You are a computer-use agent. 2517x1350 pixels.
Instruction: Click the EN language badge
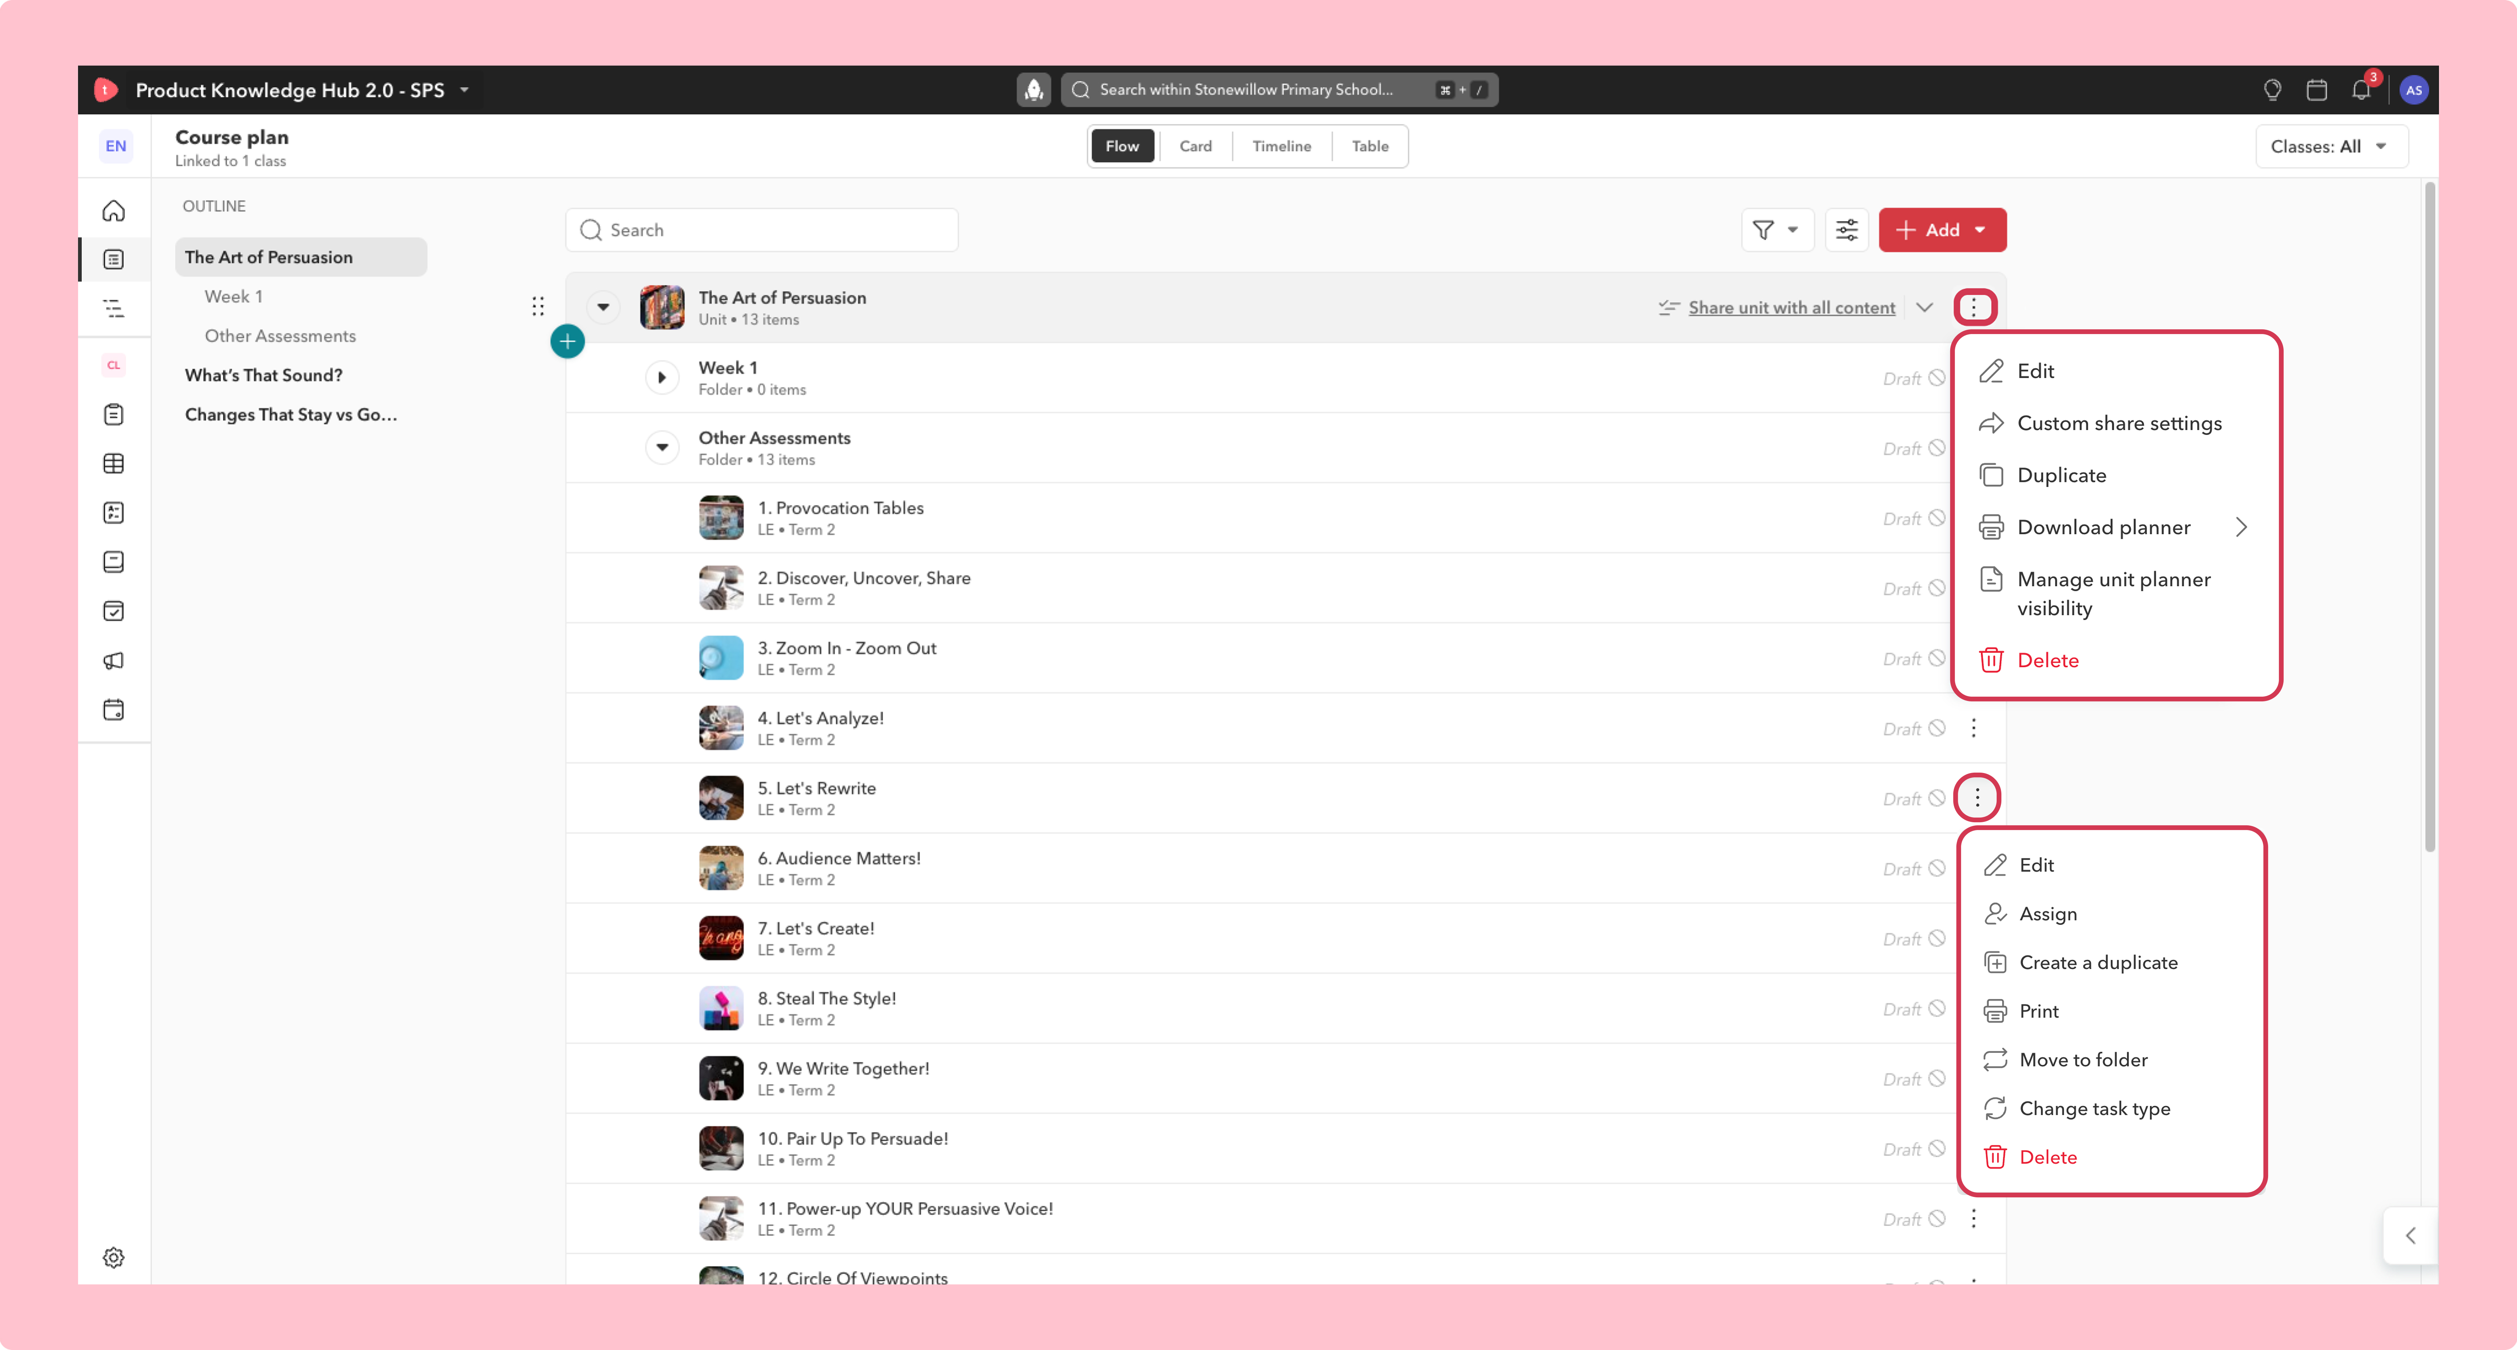tap(115, 146)
